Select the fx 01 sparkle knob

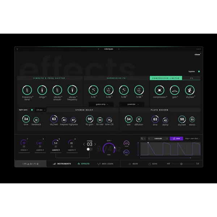pyautogui.click(x=93, y=90)
